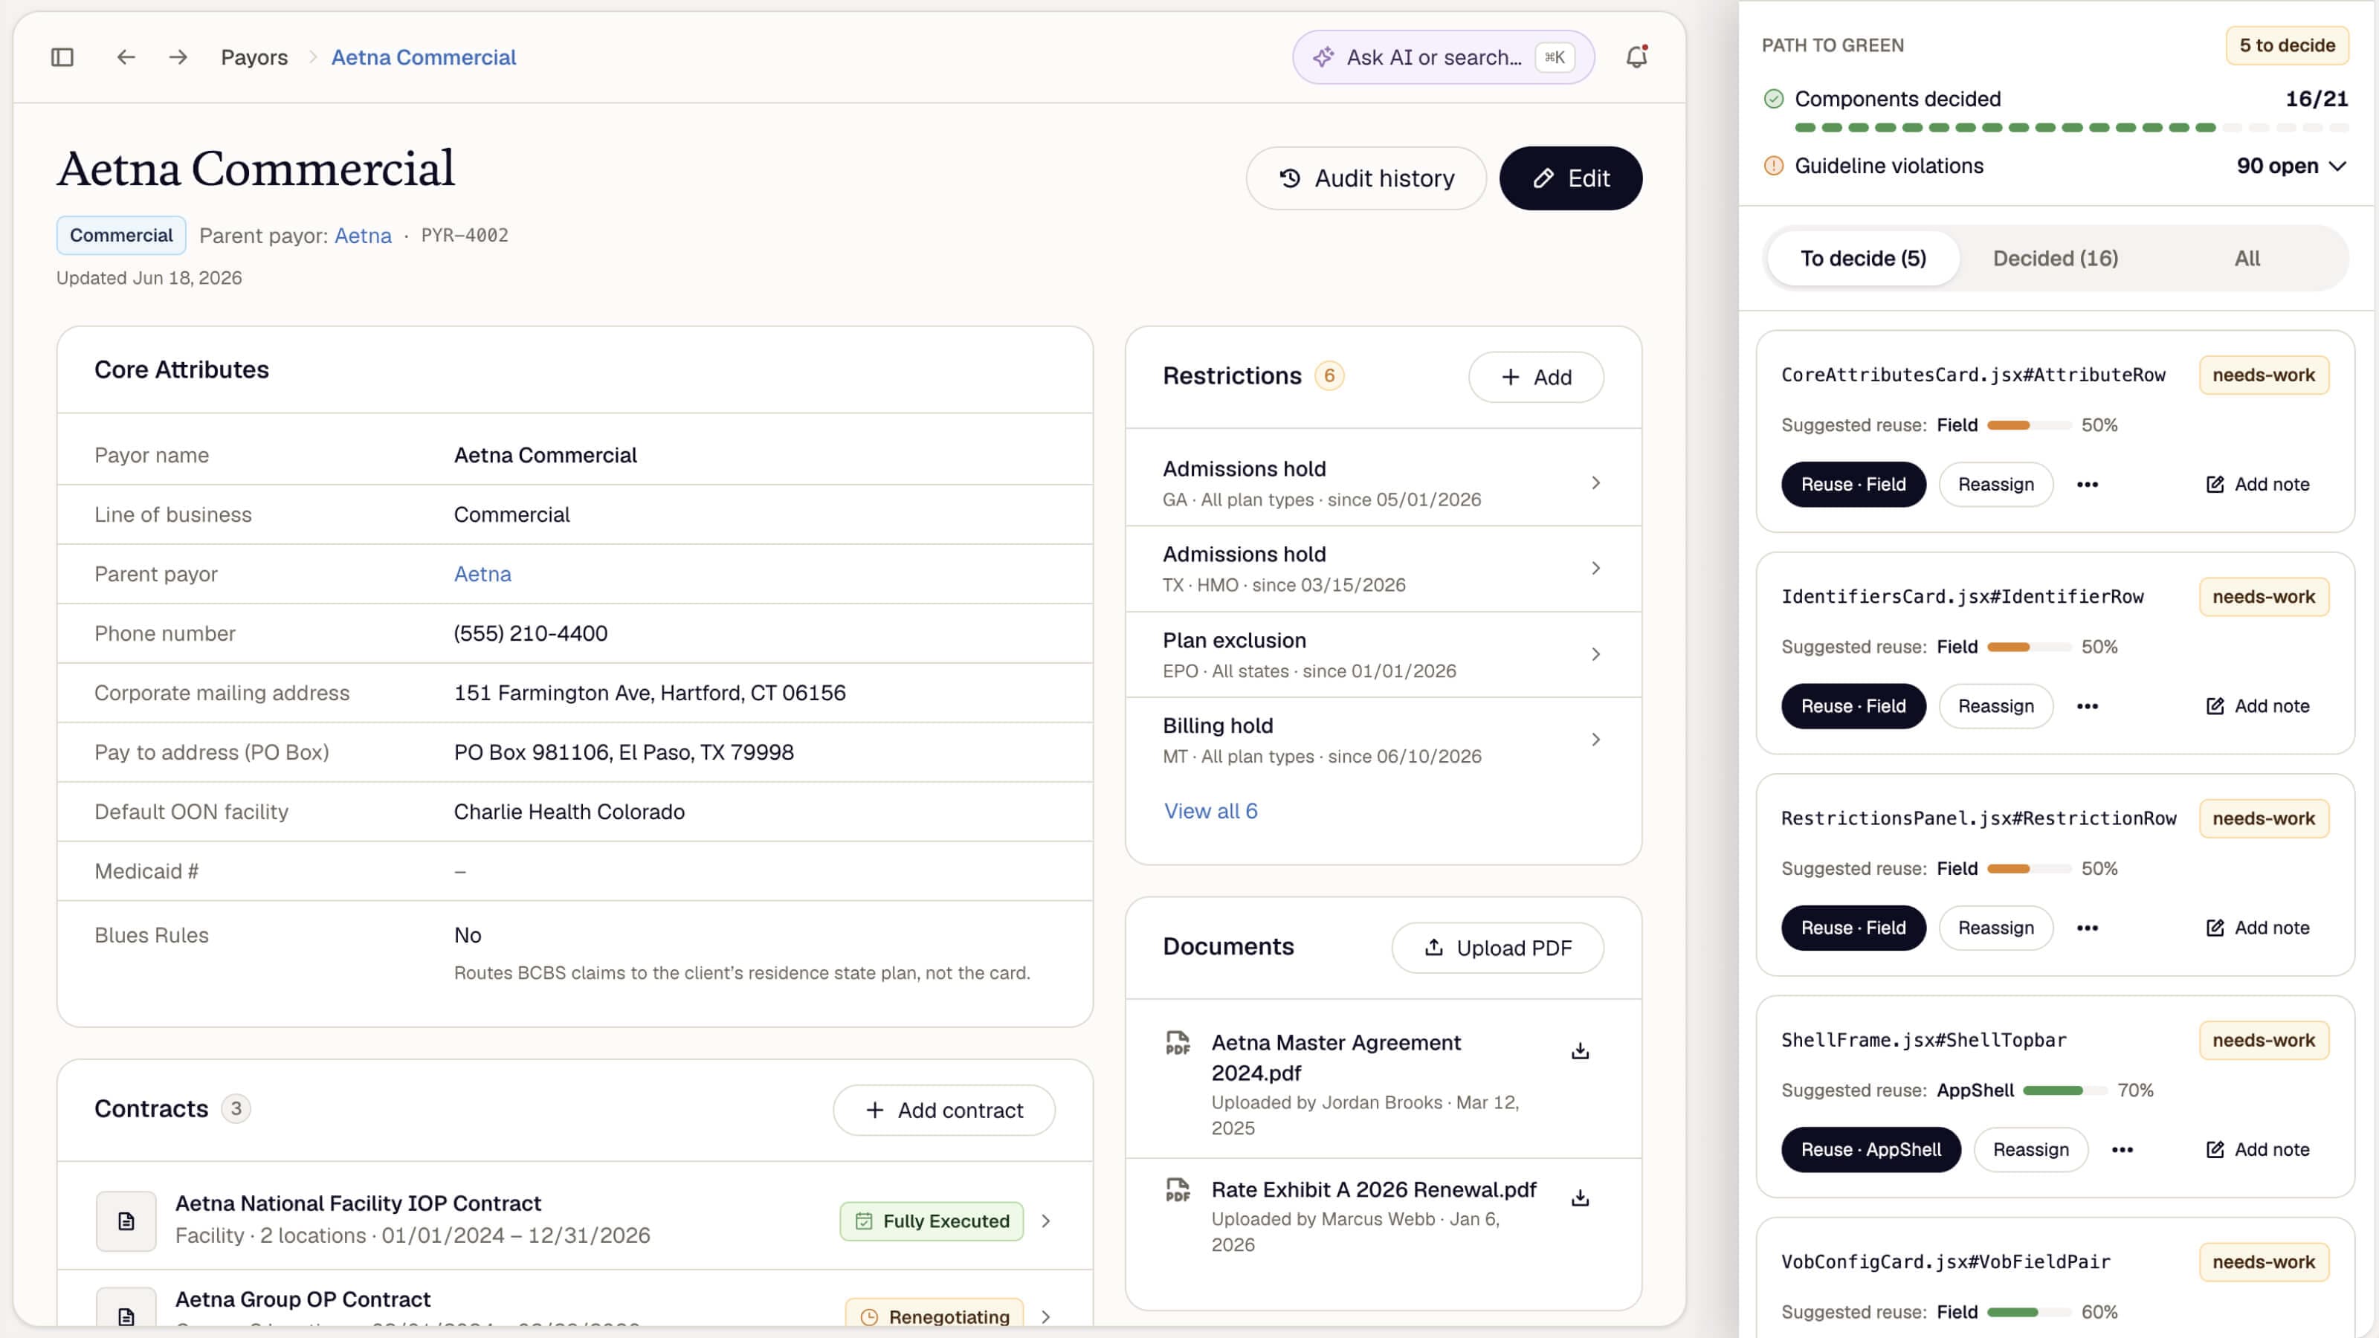Expand Plan exclusion EPO restriction

click(x=1595, y=655)
